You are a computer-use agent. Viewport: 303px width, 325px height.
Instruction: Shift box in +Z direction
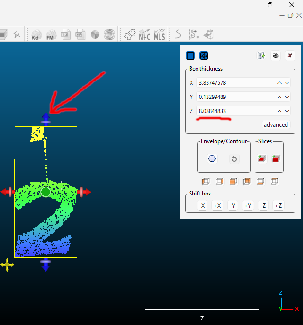click(278, 205)
